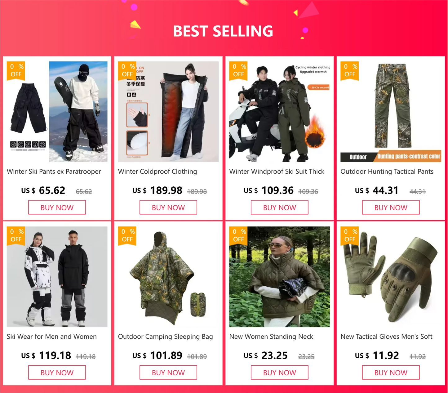Open the black ski pants product image
Image resolution: width=448 pixels, height=393 pixels.
tap(57, 112)
